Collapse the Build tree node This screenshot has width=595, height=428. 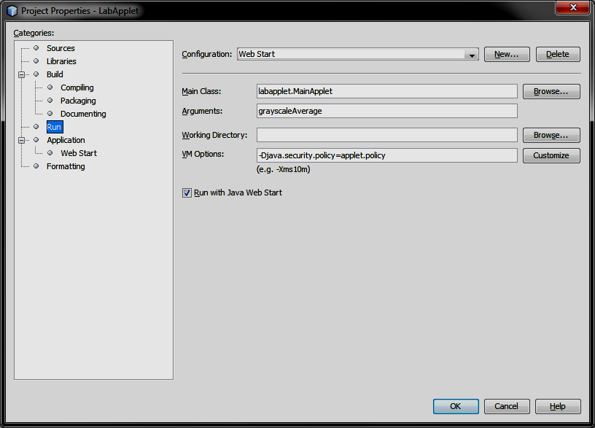(x=22, y=74)
